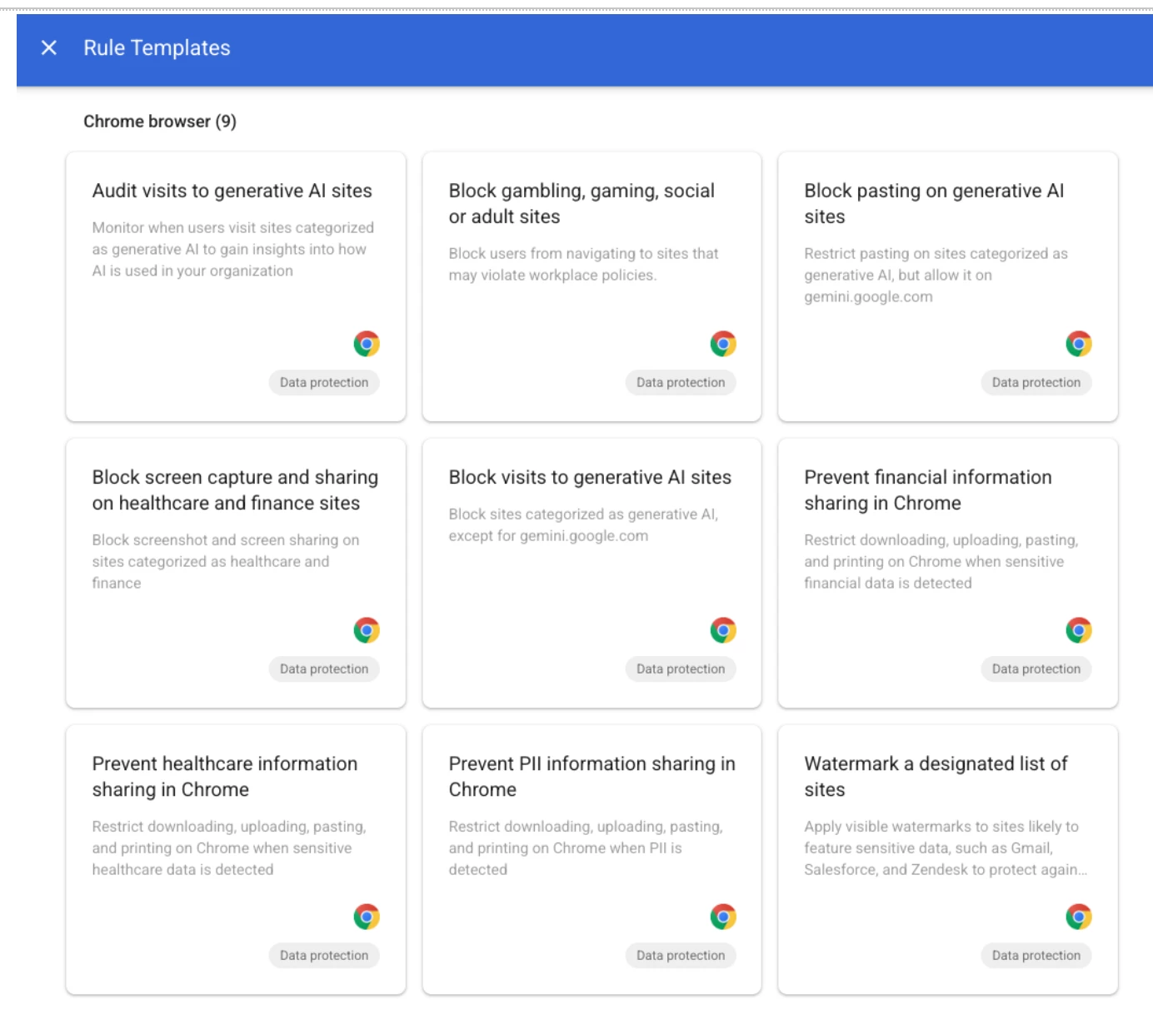Screen dimensions: 1153x1014
Task: Click Chrome icon on Block pasting card
Action: pyautogui.click(x=1079, y=344)
